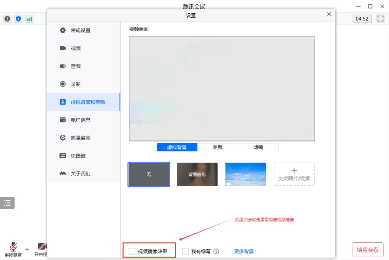Viewport: 389px width, 260px height.
Task: Close the 设置 dialog
Action: pyautogui.click(x=328, y=14)
